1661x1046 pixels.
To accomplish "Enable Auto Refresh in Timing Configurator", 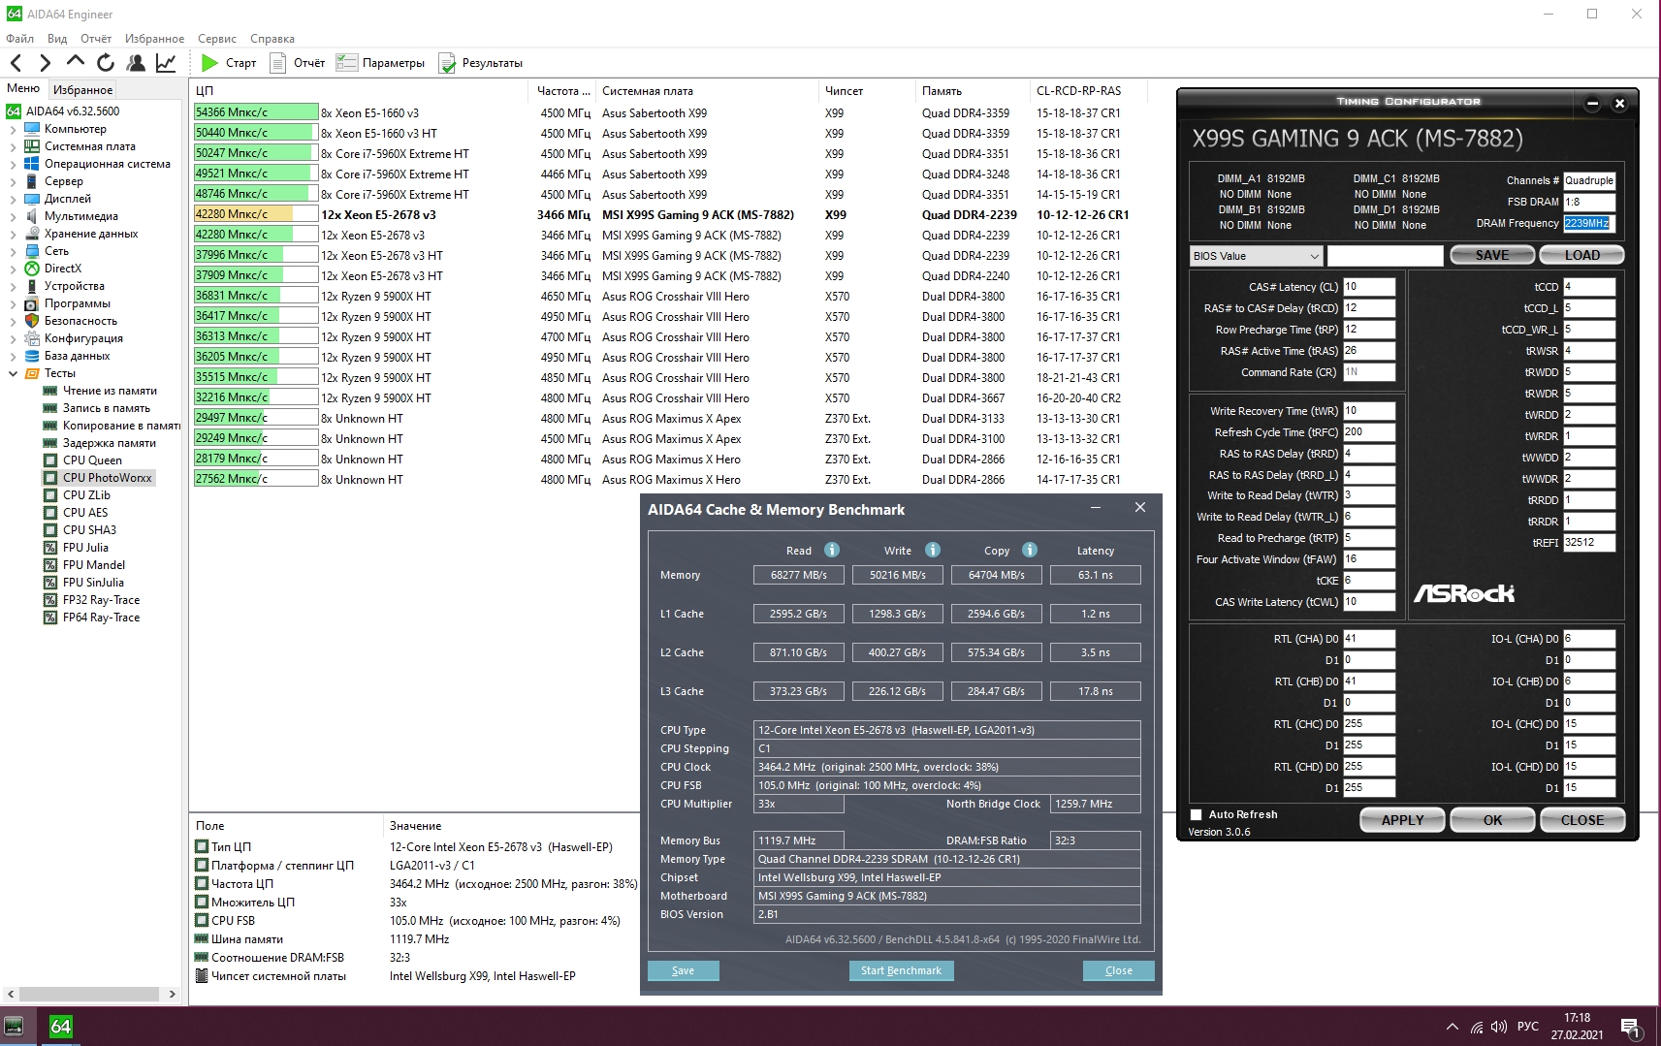I will point(1197,814).
